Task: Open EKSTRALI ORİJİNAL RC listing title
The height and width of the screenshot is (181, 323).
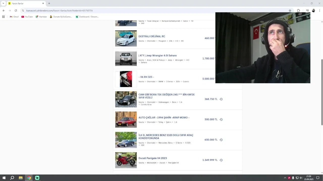Action: (x=152, y=36)
